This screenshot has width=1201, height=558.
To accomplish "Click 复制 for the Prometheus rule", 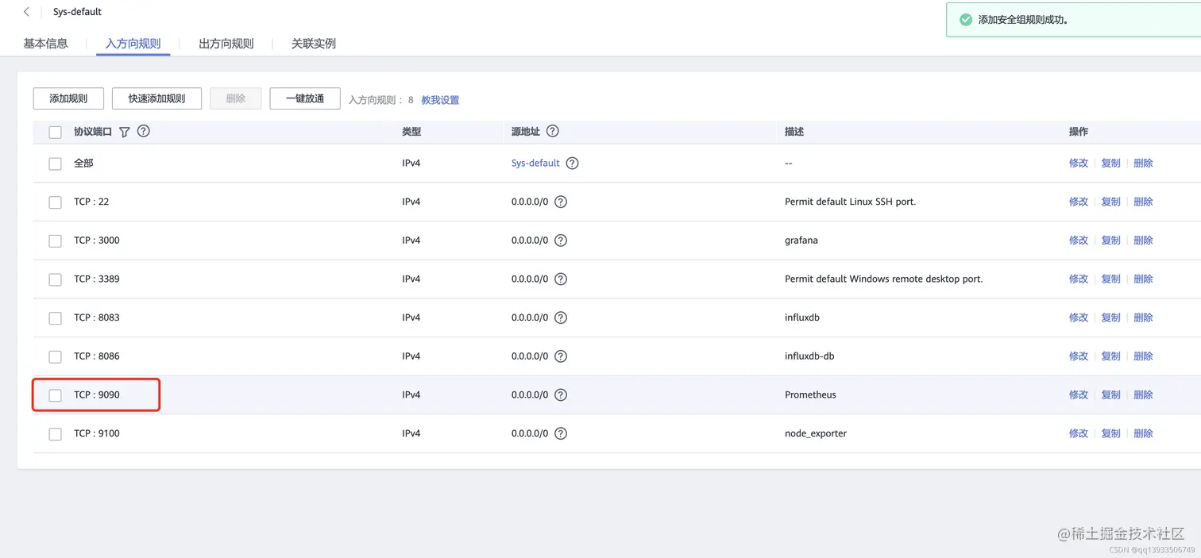I will click(x=1110, y=394).
